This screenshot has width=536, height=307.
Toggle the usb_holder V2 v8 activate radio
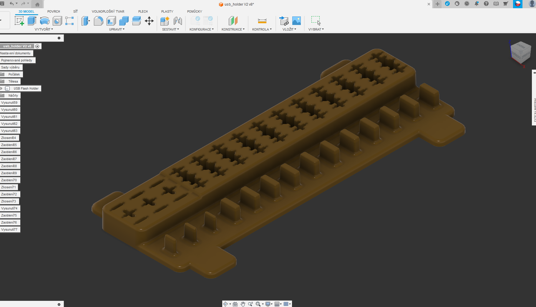37,46
